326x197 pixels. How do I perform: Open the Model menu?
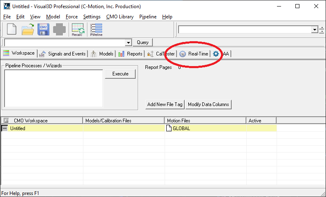pyautogui.click(x=53, y=17)
